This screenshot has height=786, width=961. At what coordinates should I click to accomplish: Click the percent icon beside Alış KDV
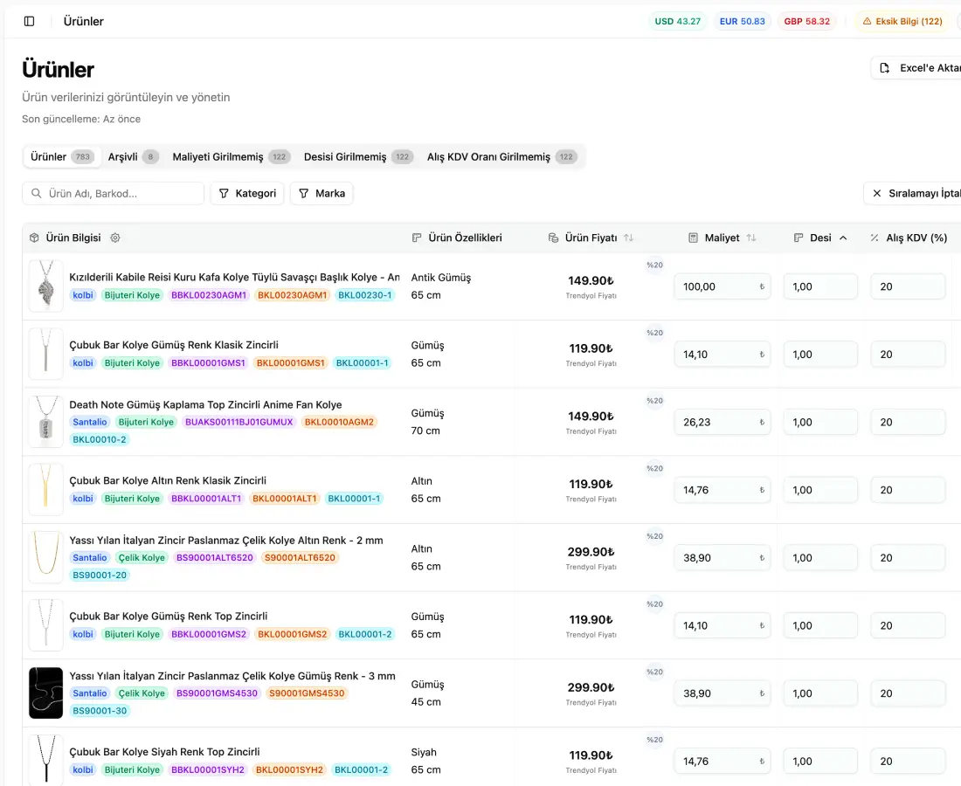[x=875, y=238]
